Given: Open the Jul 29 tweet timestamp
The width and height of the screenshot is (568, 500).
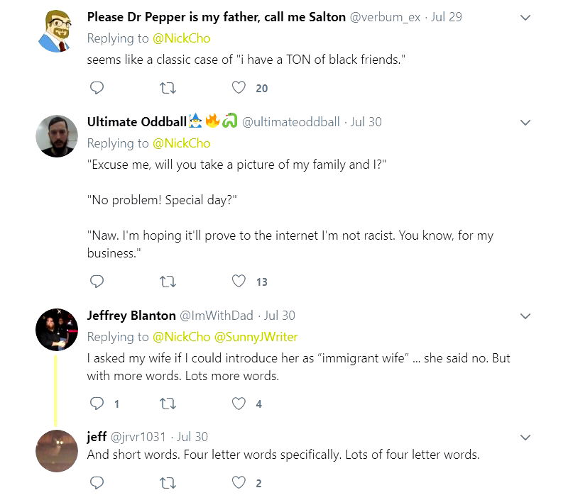Looking at the screenshot, I should [x=446, y=17].
